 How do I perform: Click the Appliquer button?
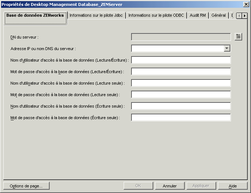coord(201,186)
